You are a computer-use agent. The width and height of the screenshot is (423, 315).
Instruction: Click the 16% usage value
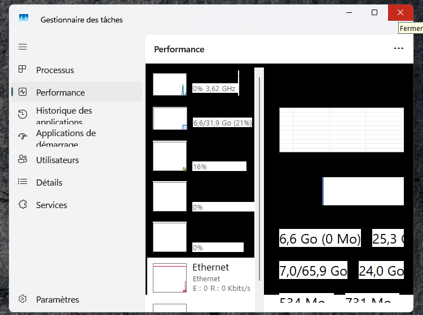(x=200, y=166)
